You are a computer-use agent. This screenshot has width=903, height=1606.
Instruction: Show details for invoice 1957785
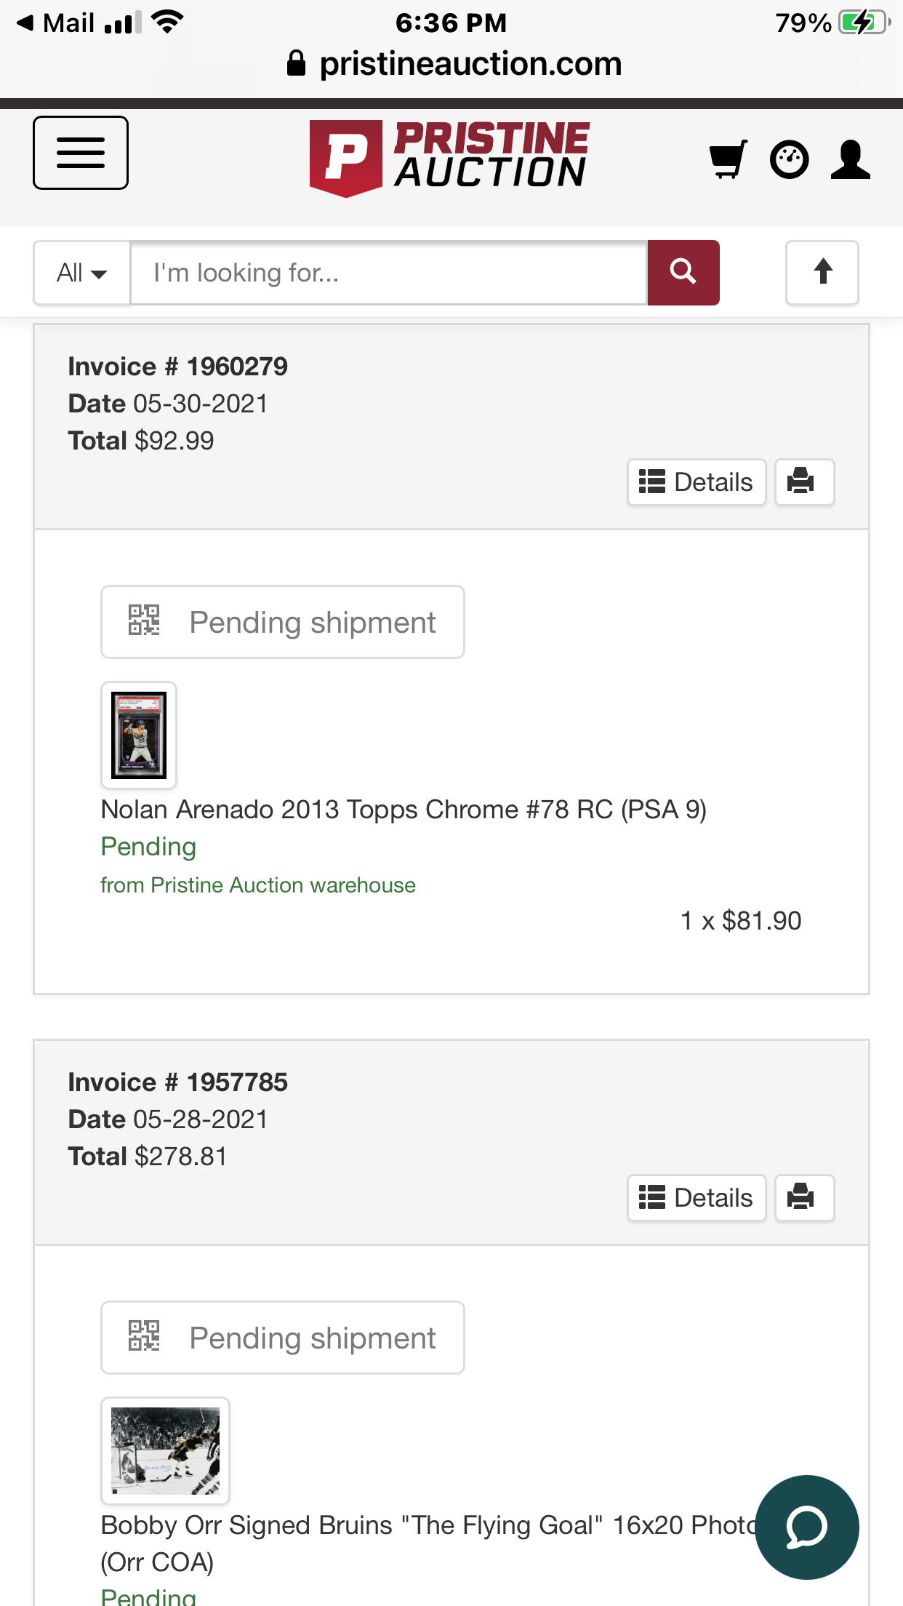click(696, 1197)
